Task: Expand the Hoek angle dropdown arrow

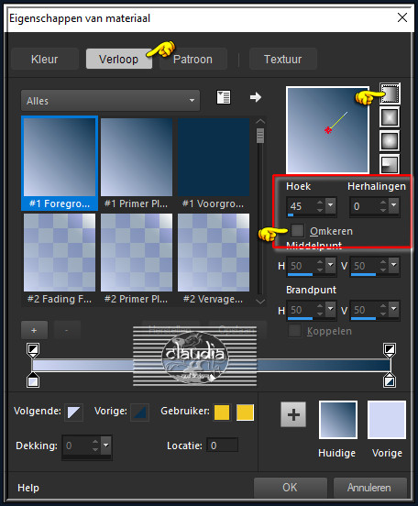Action: 331,205
